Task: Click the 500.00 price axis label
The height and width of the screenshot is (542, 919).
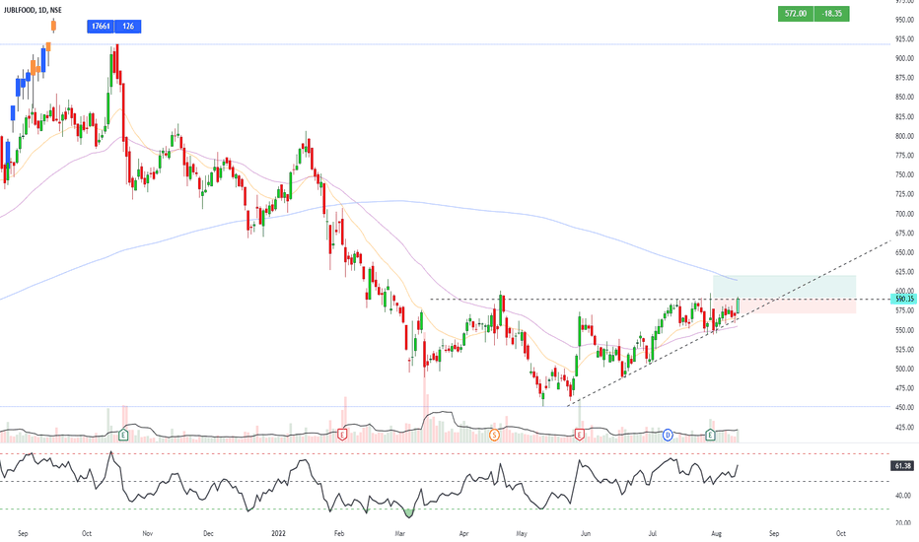Action: (x=904, y=370)
